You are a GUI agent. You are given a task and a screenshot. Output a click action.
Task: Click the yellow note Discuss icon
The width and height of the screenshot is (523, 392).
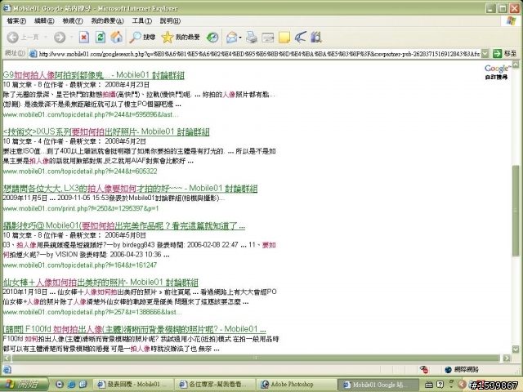pyautogui.click(x=284, y=38)
